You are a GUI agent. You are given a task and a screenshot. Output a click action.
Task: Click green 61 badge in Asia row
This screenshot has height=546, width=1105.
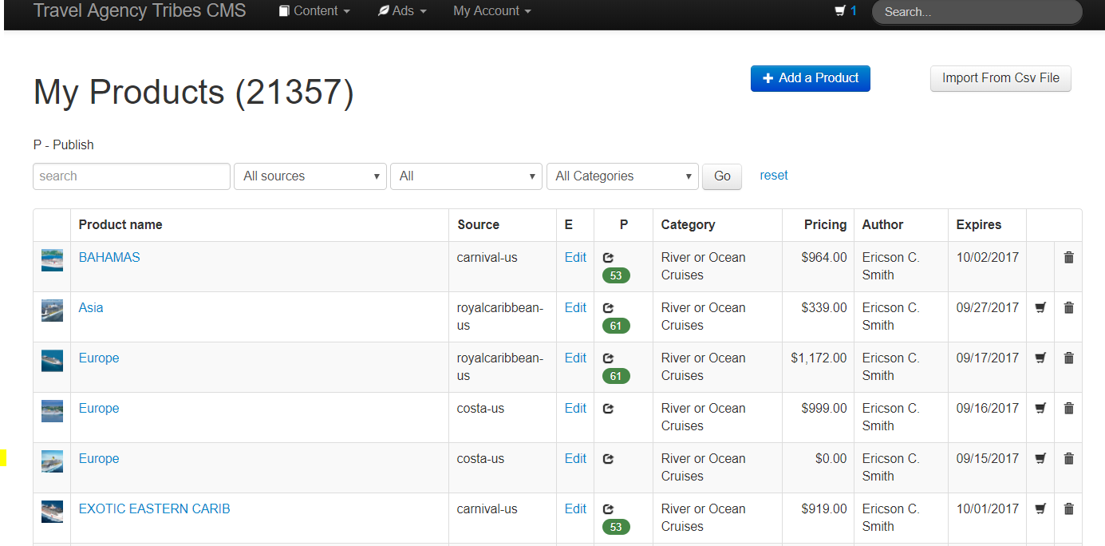[x=616, y=326]
